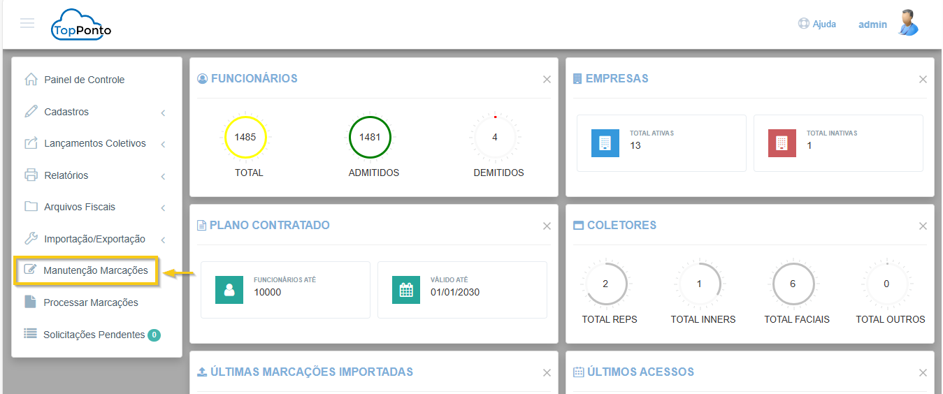943x394 pixels.
Task: Close the Funcionários panel
Action: pos(547,80)
